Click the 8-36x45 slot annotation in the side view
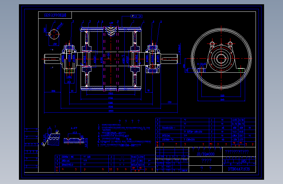The height and width of the screenshot is (184, 283). (x=202, y=64)
